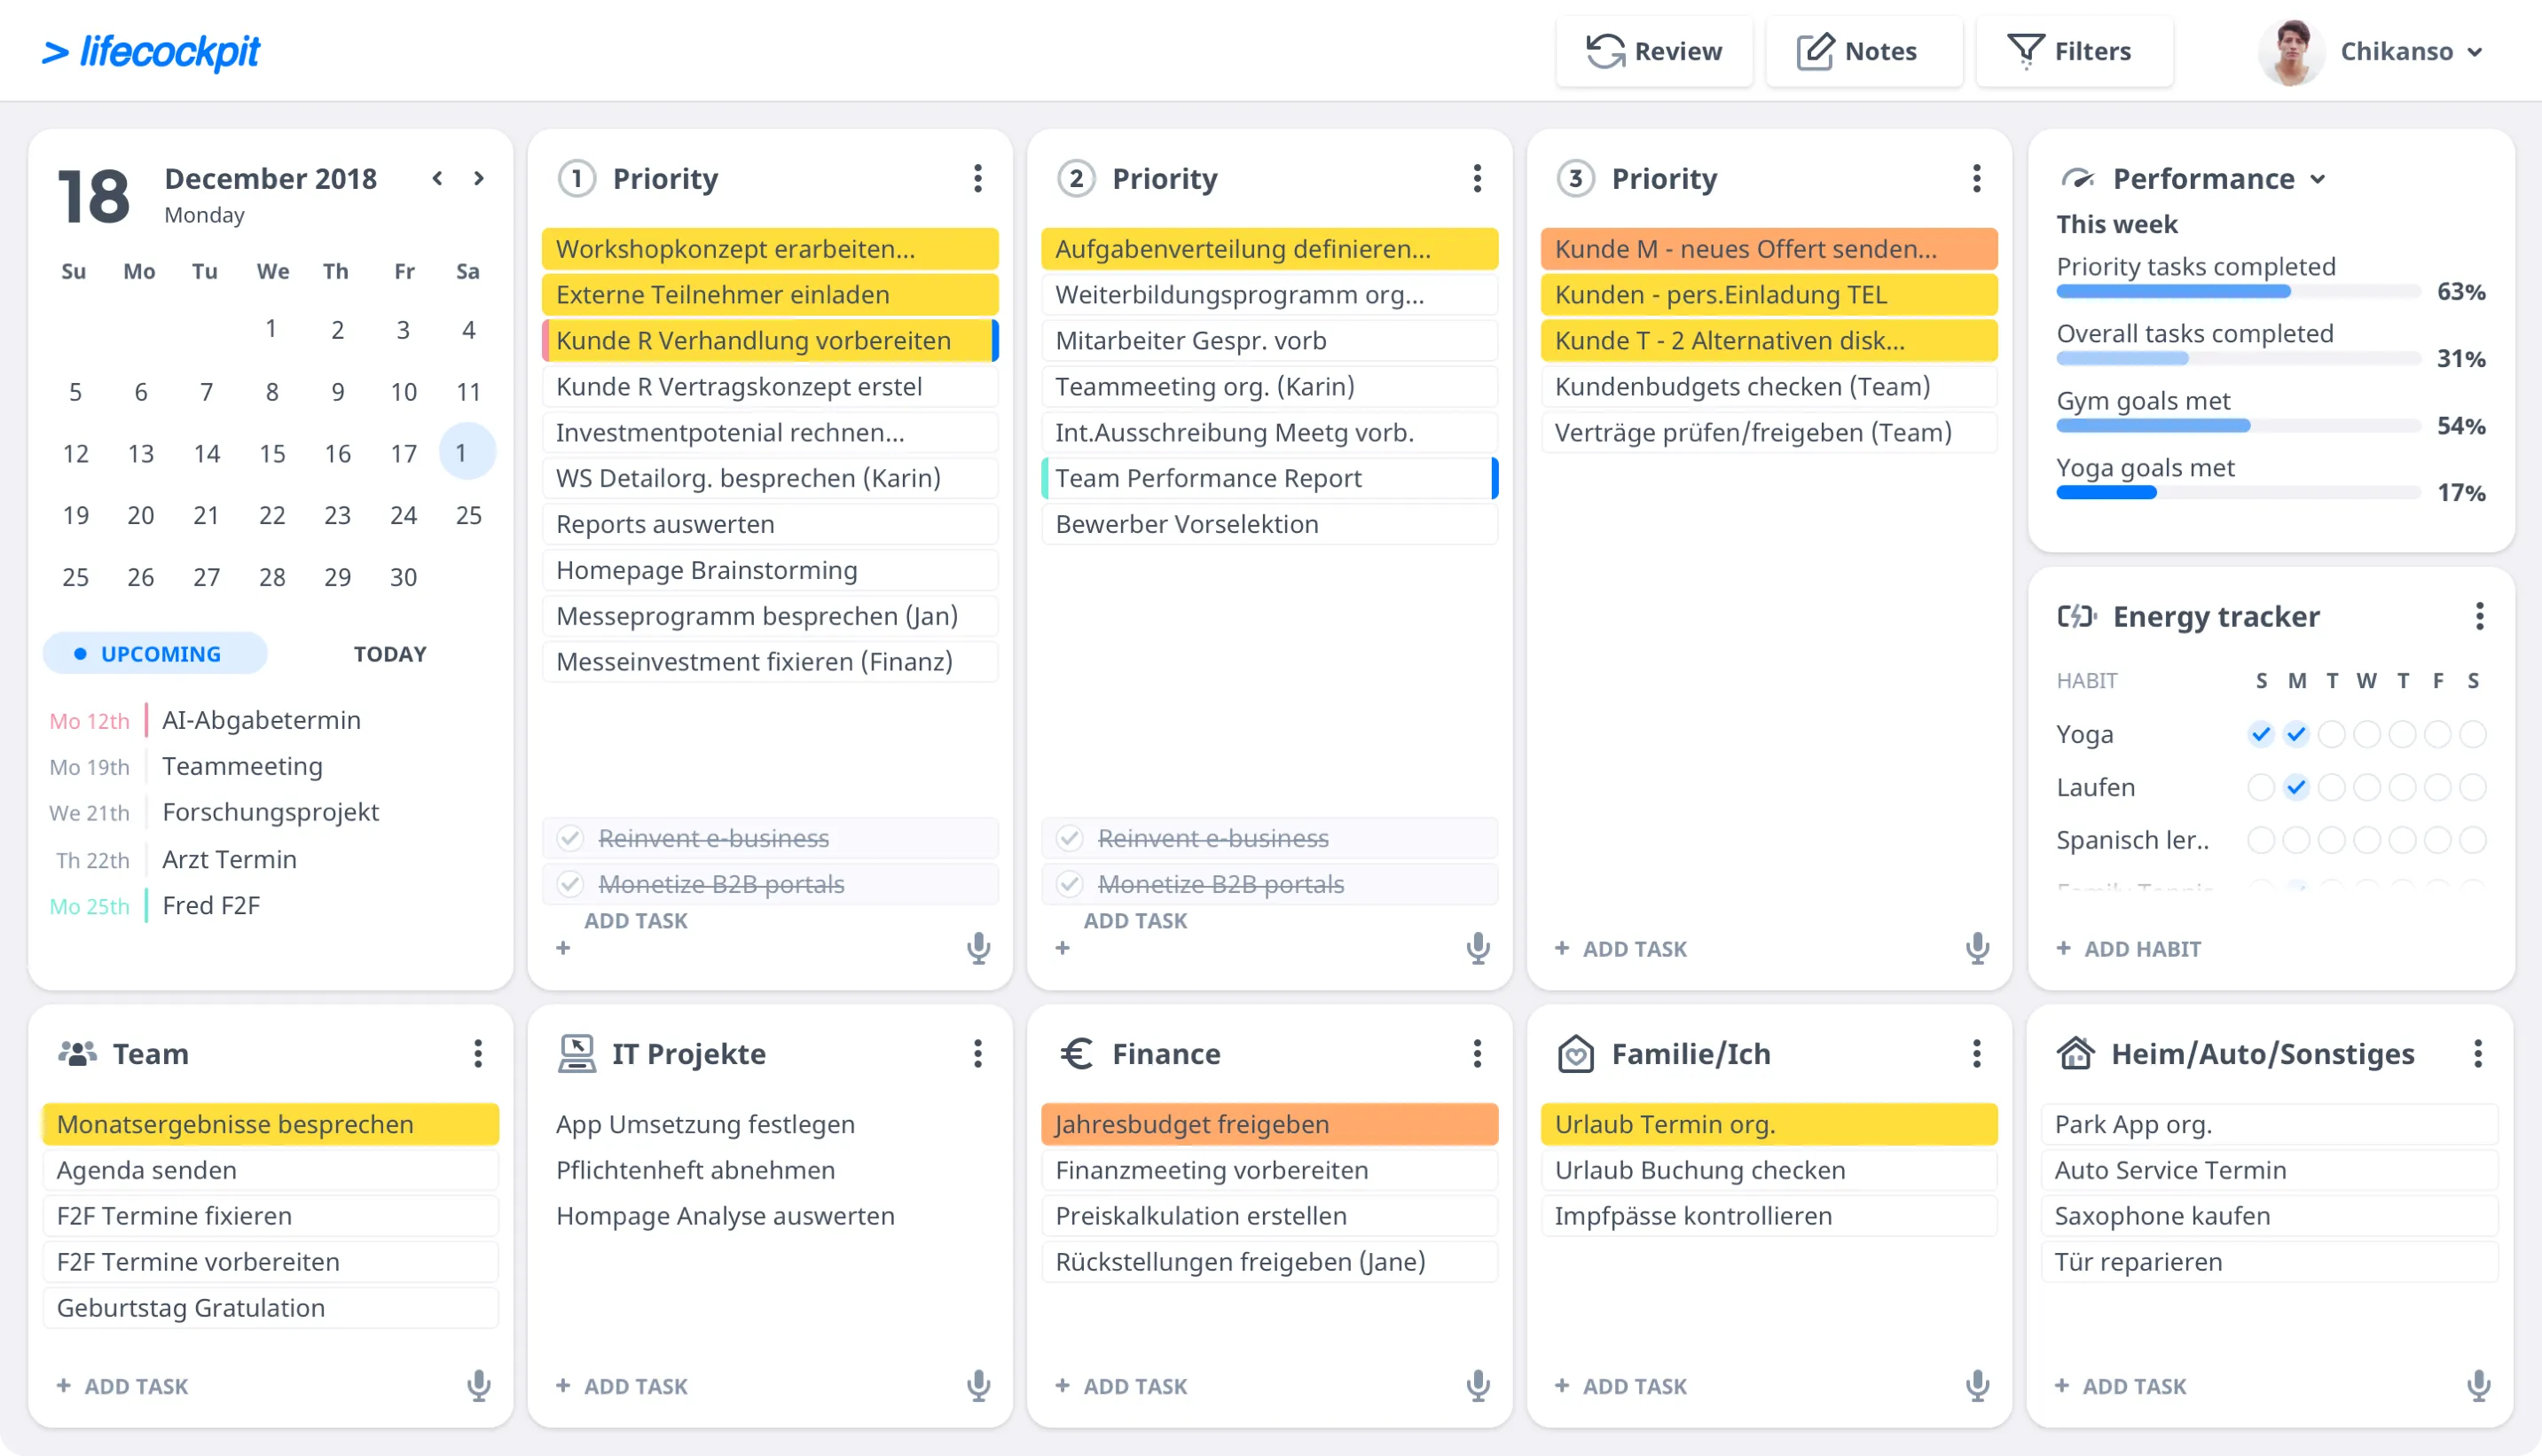Viewport: 2542px width, 1456px height.
Task: Click the microphone icon in Priority 1 panel
Action: [x=978, y=948]
